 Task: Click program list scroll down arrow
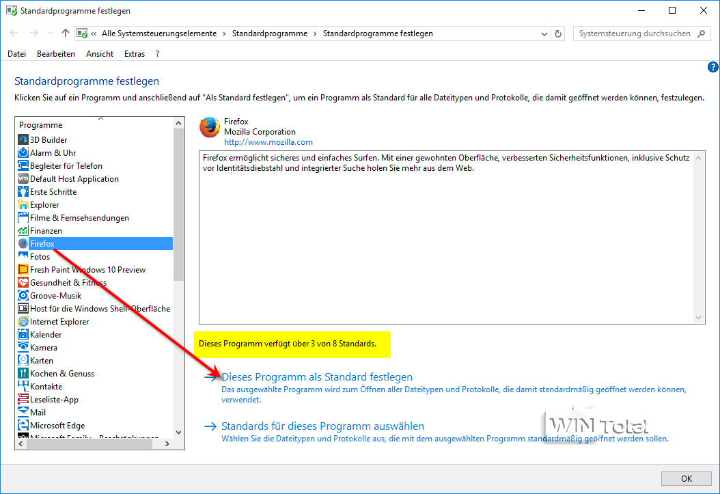[x=178, y=433]
